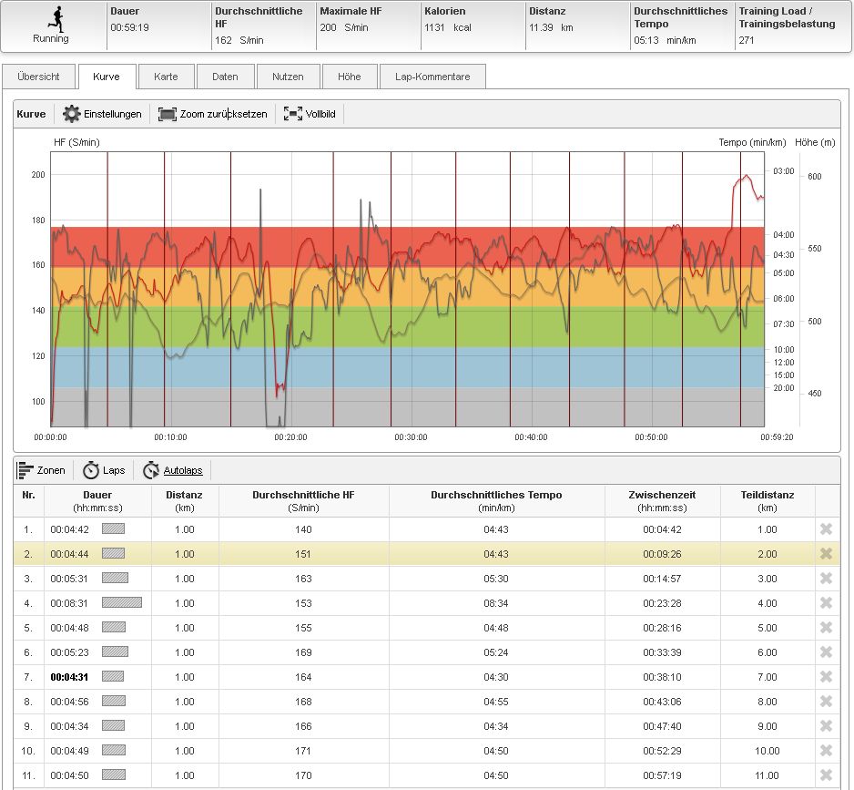Viewport: 854px width, 790px height.
Task: Select the Laps stopwatch icon
Action: [91, 470]
